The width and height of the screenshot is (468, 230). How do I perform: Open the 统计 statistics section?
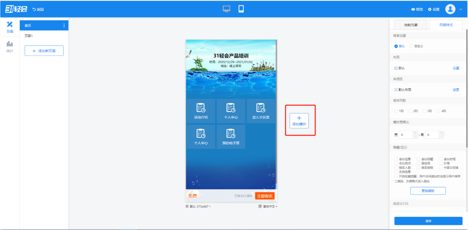coord(10,47)
